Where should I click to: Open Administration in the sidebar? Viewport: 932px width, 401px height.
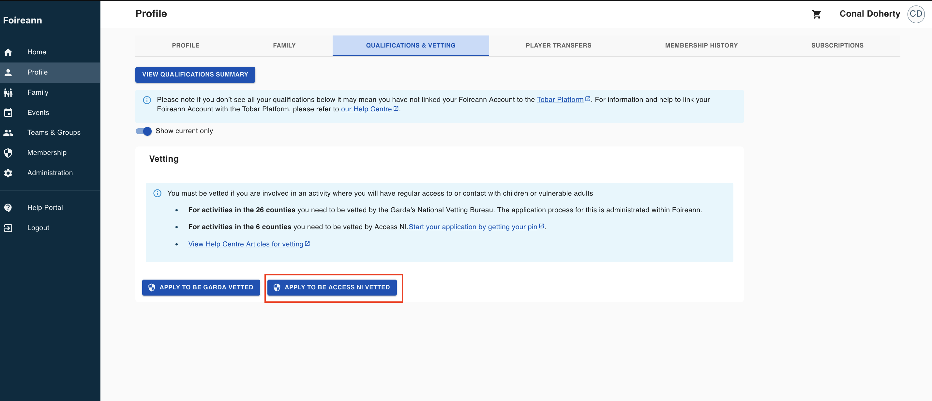point(50,173)
